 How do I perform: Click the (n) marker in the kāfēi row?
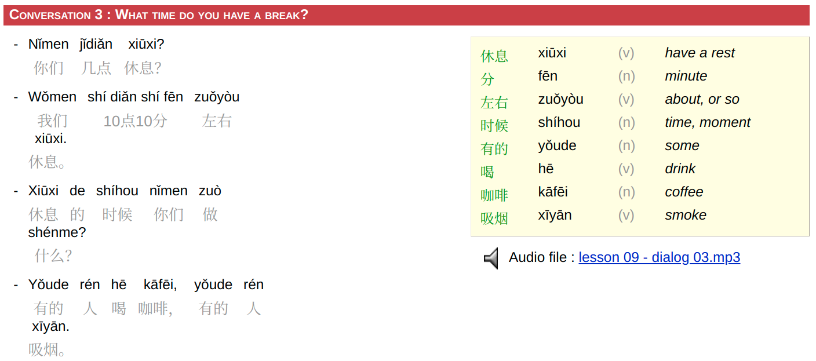(x=626, y=192)
